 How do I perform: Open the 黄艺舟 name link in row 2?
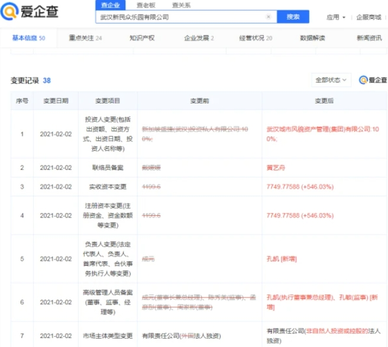tap(276, 168)
